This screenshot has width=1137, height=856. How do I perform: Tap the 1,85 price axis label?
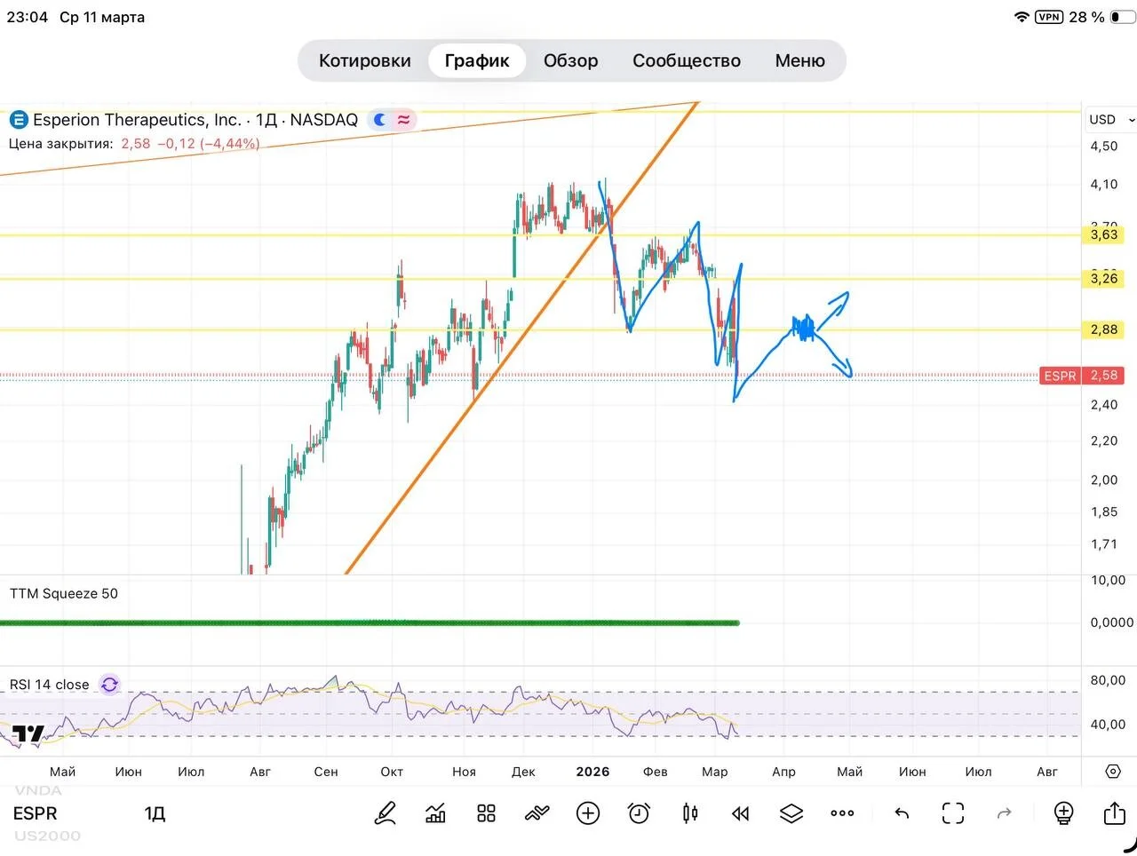1104,511
